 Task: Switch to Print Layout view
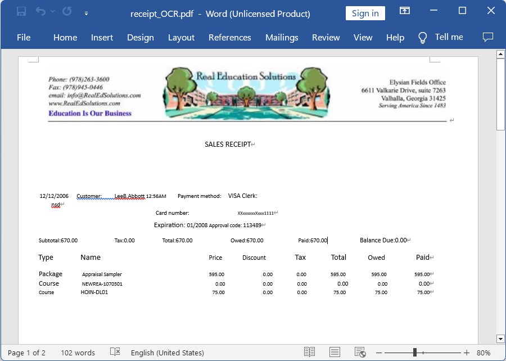point(335,353)
